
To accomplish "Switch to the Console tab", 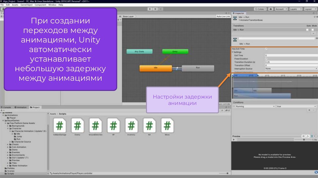I will 7,107.
